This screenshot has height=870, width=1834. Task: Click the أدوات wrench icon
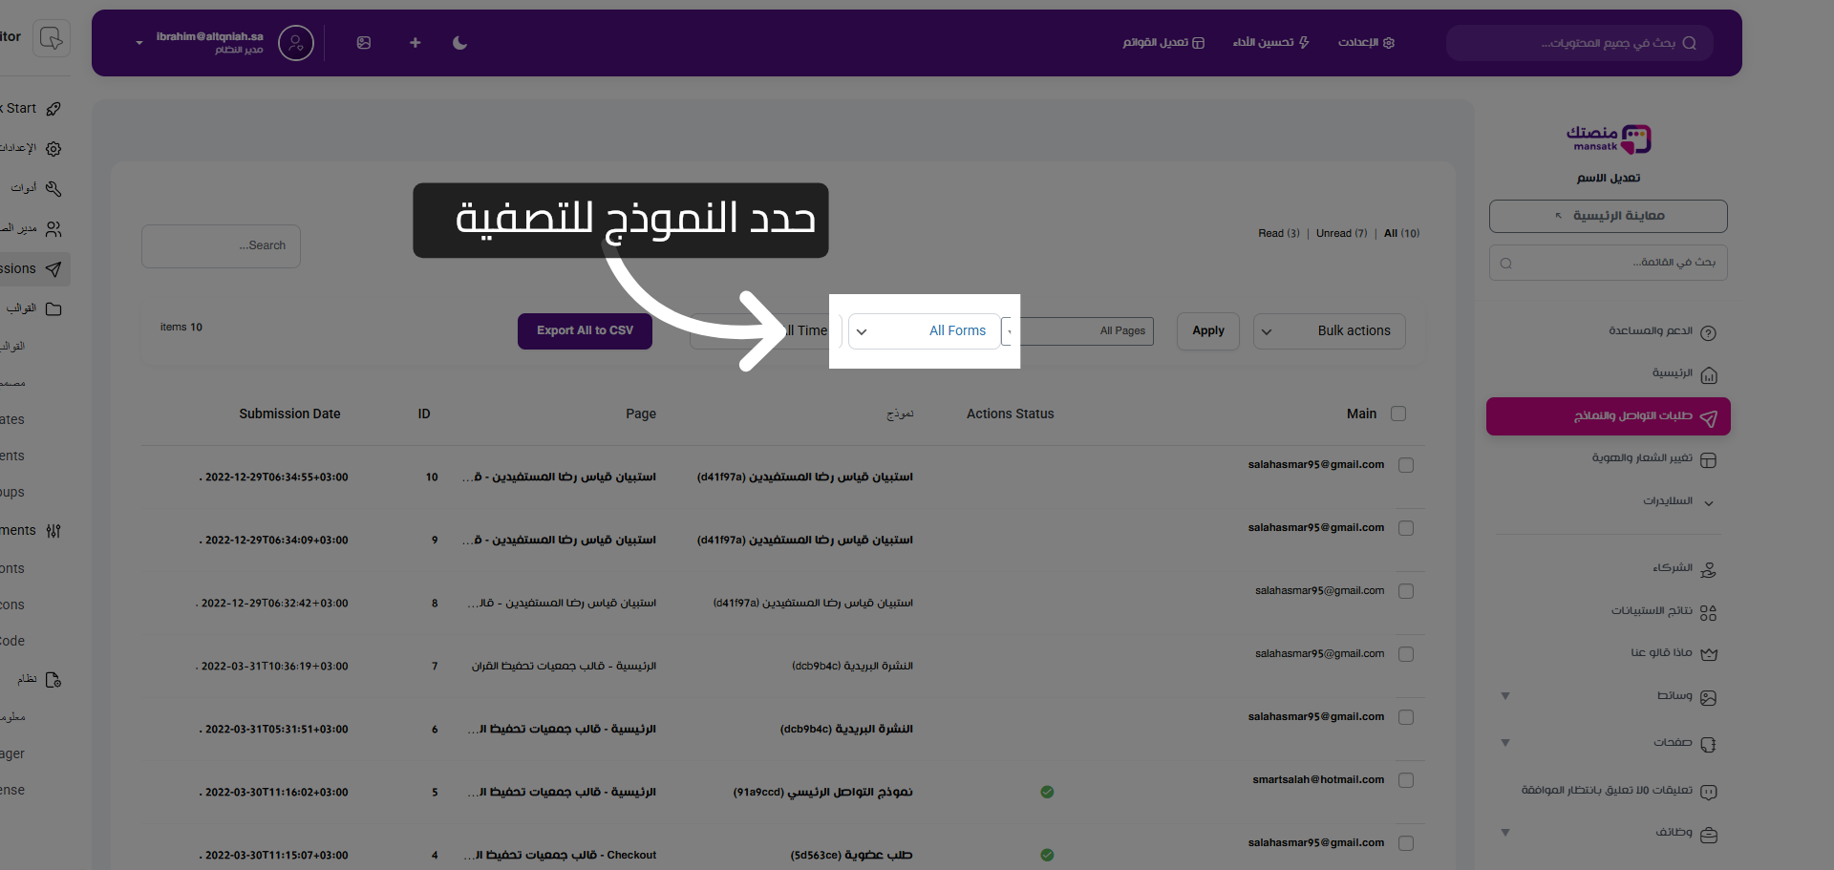(x=53, y=187)
